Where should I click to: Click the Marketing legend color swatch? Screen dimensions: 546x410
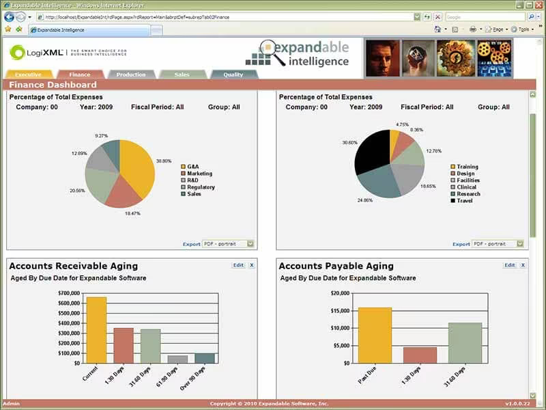[183, 174]
